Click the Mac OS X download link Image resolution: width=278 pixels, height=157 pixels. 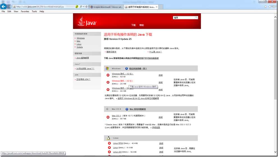pyautogui.click(x=116, y=116)
